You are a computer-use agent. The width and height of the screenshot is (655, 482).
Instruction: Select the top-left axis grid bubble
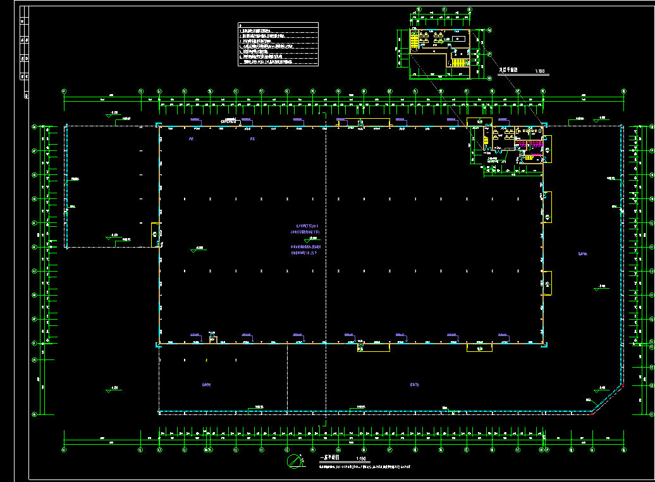tap(64, 92)
